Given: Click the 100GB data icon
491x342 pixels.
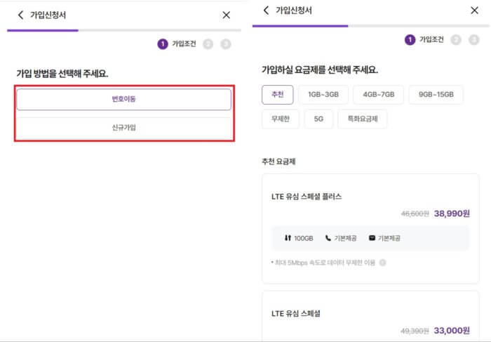Looking at the screenshot, I should (x=288, y=238).
